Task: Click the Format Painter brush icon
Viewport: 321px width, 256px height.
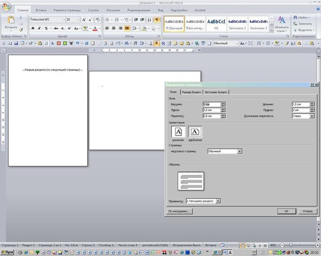Action: click(x=21, y=30)
